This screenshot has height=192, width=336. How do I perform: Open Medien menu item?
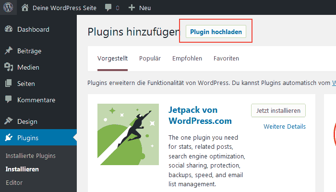(28, 67)
